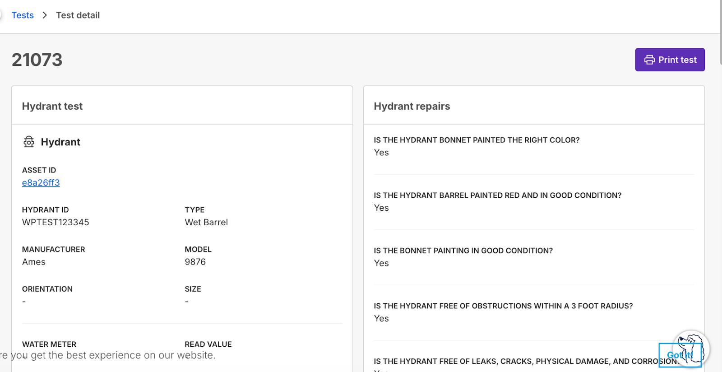Click the test number 21073 heading
Image resolution: width=722 pixels, height=372 pixels.
(37, 60)
